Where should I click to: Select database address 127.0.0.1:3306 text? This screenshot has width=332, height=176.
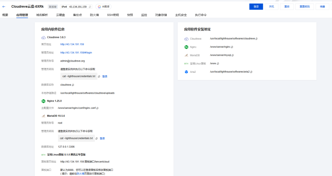pos(66,146)
